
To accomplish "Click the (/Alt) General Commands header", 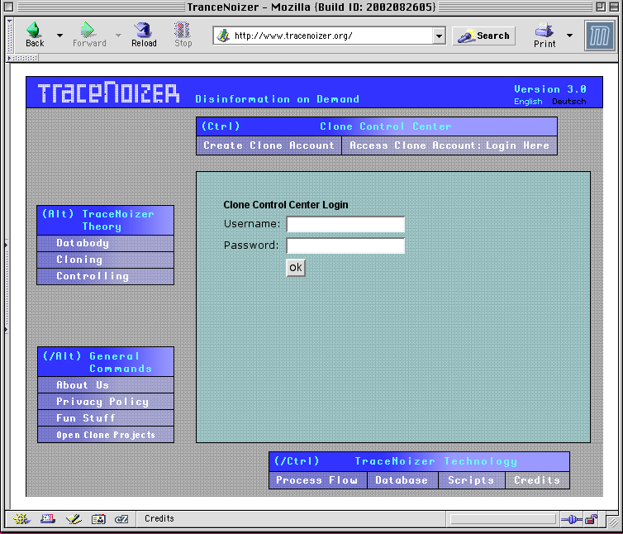I will coord(106,362).
